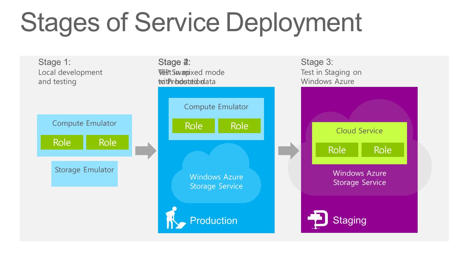Click the Compute Emulator label in the Production panel
Viewport: 469px width, 264px height.
[x=216, y=107]
